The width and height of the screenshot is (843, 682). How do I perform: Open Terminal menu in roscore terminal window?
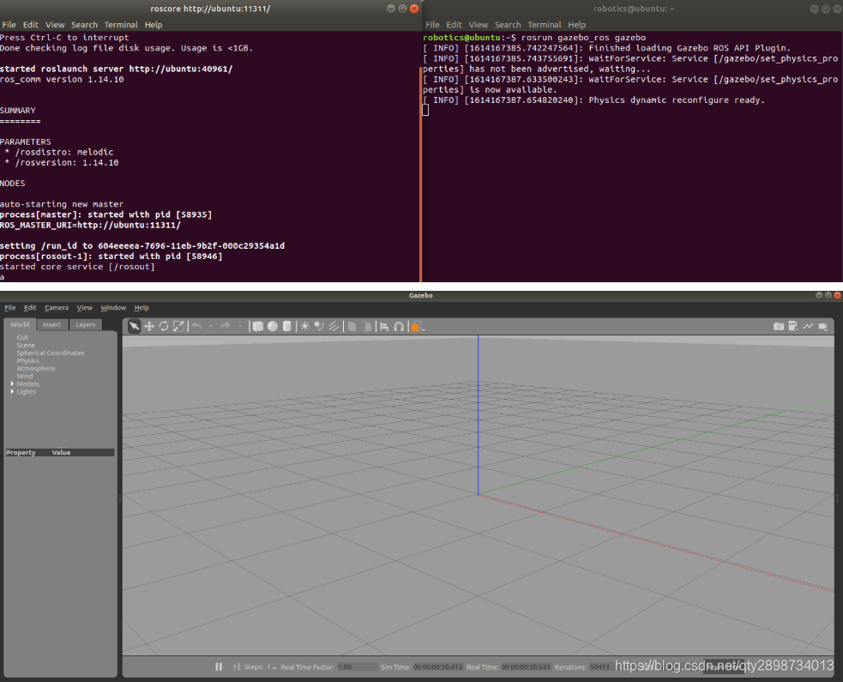121,25
